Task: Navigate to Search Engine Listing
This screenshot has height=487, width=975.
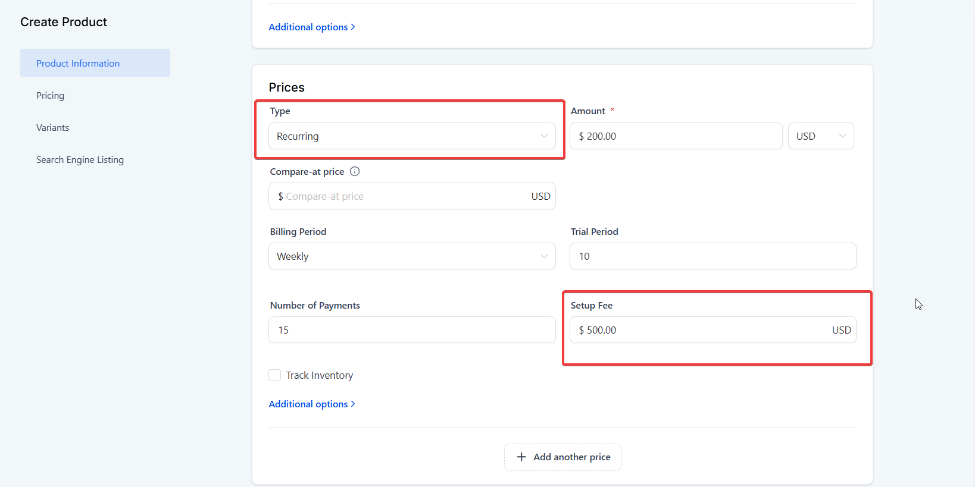Action: [x=80, y=160]
